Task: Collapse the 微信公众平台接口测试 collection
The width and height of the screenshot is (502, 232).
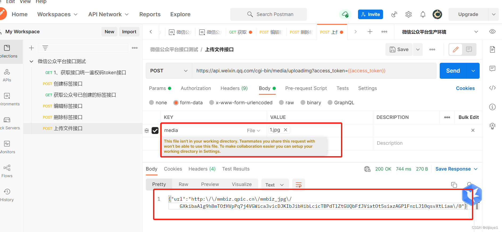Action: (x=31, y=61)
